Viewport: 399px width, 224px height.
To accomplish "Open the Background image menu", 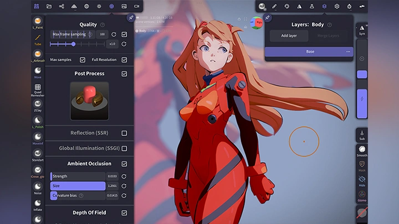I will (124, 6).
